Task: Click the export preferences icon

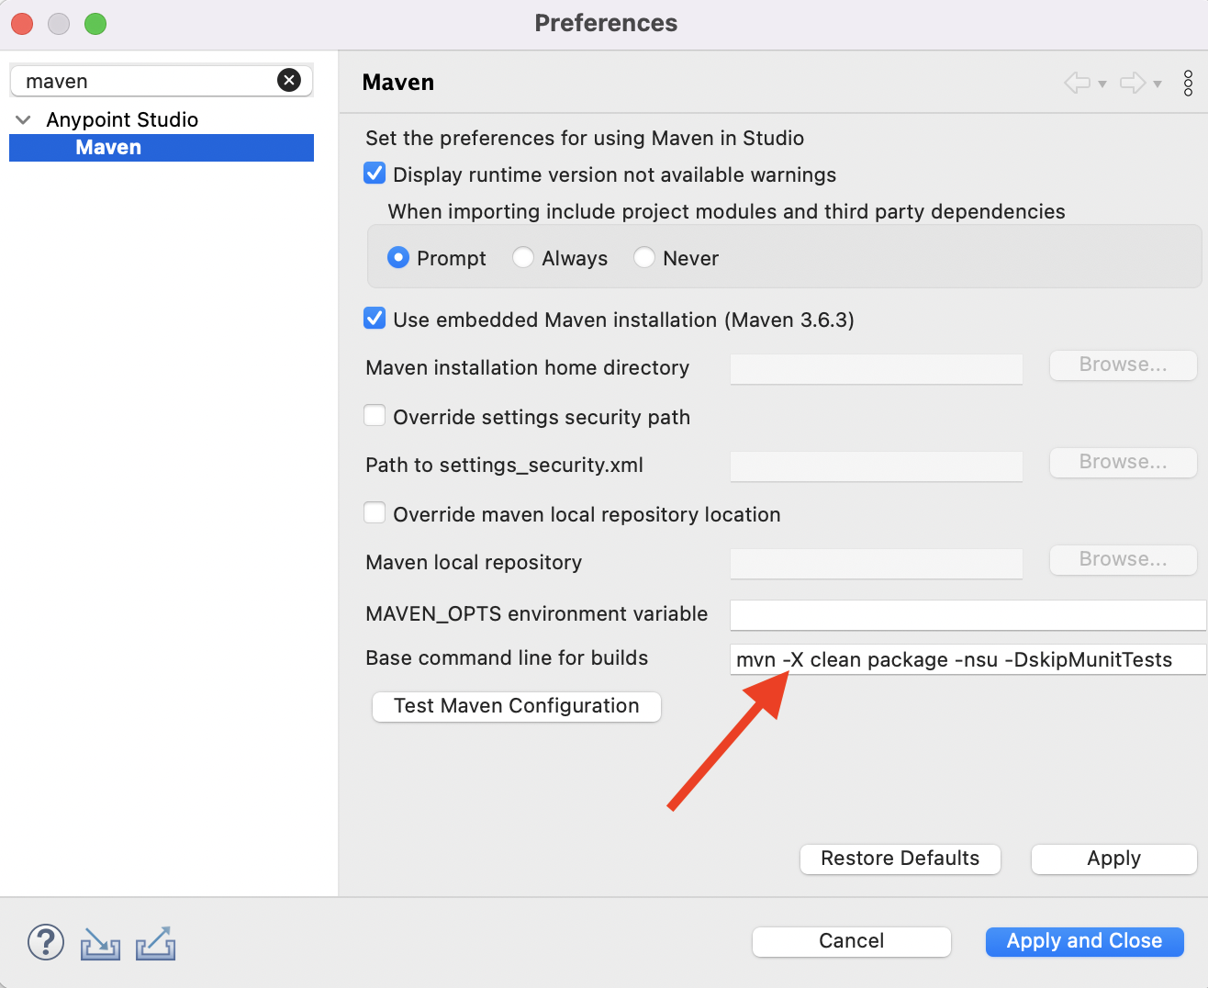Action: point(155,943)
